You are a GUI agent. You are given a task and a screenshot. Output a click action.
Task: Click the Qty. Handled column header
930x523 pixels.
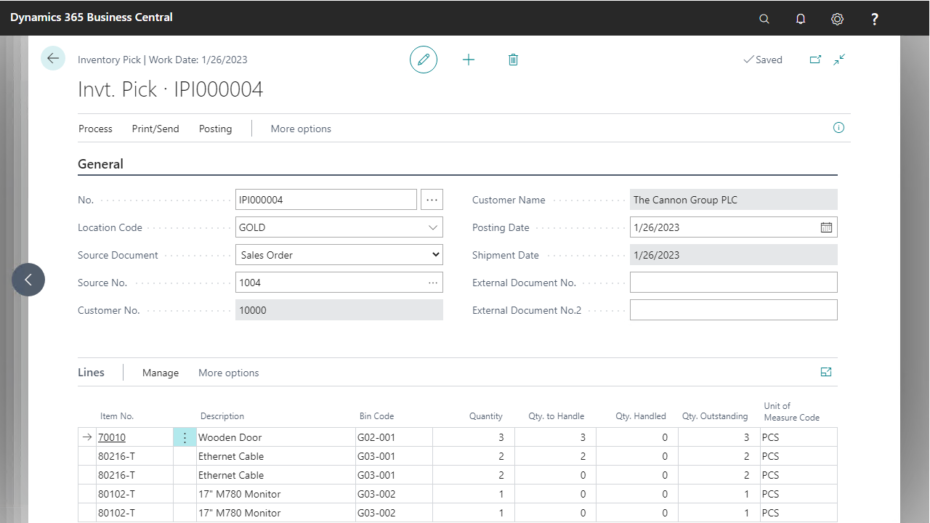coord(641,416)
